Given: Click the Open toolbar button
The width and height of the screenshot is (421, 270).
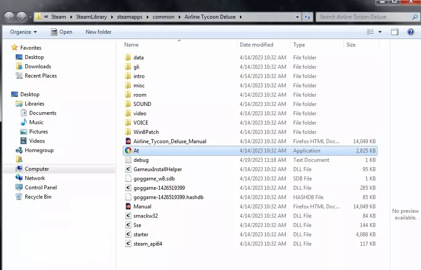Looking at the screenshot, I should 62,32.
